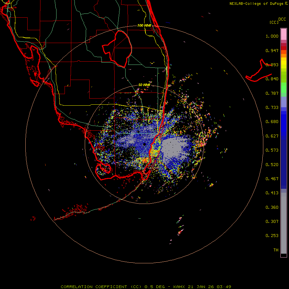Screen dimensions: 289x289
Task: Select the 0.947 color scale value
Action: 272,50
